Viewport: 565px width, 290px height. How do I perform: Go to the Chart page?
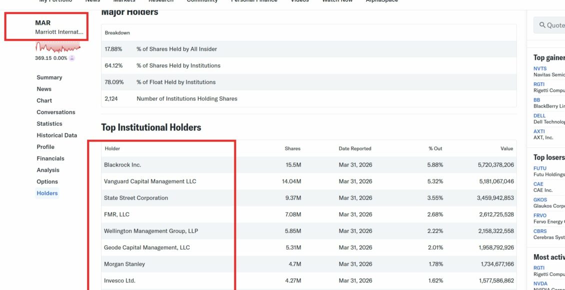coord(44,100)
